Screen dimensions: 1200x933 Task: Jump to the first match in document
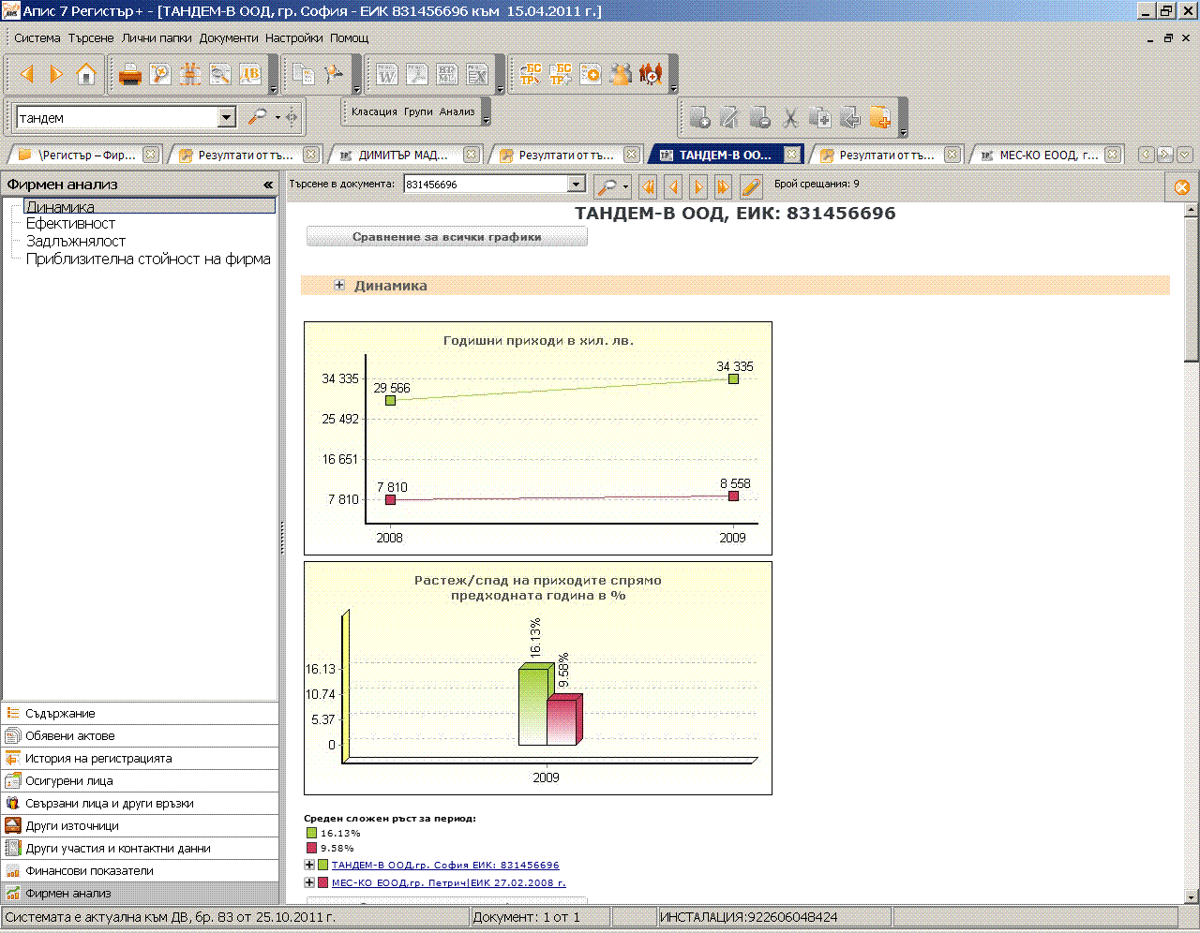coord(648,186)
